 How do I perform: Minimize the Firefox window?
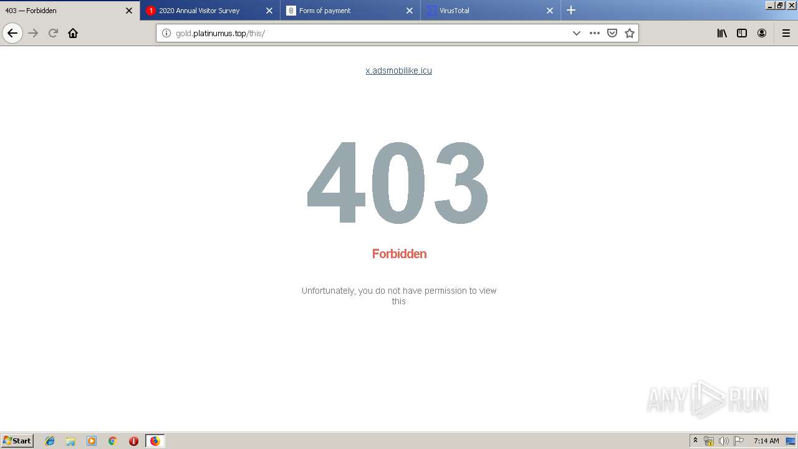click(770, 5)
